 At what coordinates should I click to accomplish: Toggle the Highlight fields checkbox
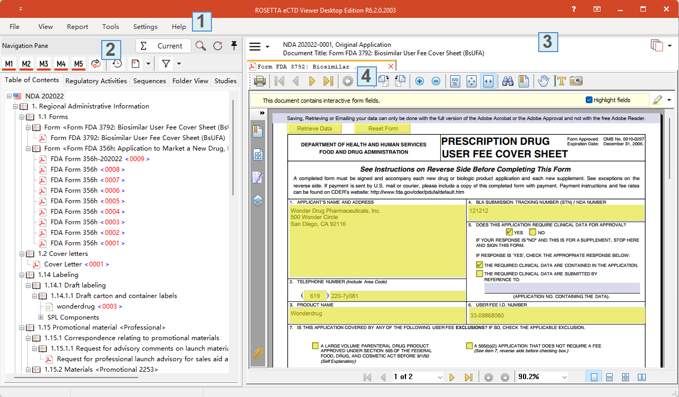click(x=589, y=100)
